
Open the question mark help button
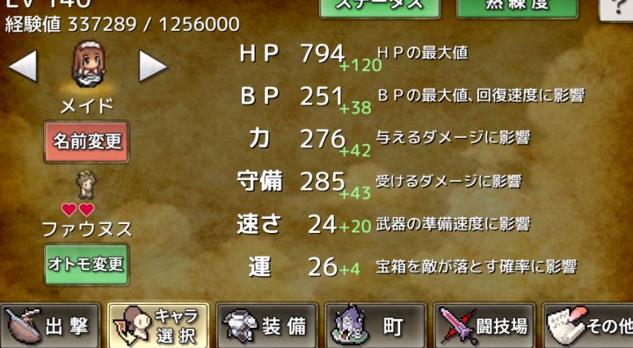[616, 9]
